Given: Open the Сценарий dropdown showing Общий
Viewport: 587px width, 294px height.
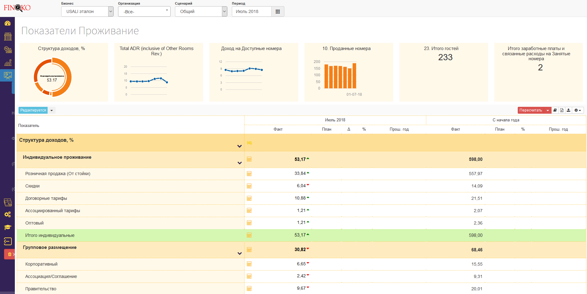Looking at the screenshot, I should coord(201,11).
